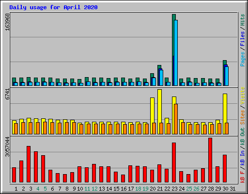Click the day 17 axis label
The image size is (248, 194).
tap(131, 189)
